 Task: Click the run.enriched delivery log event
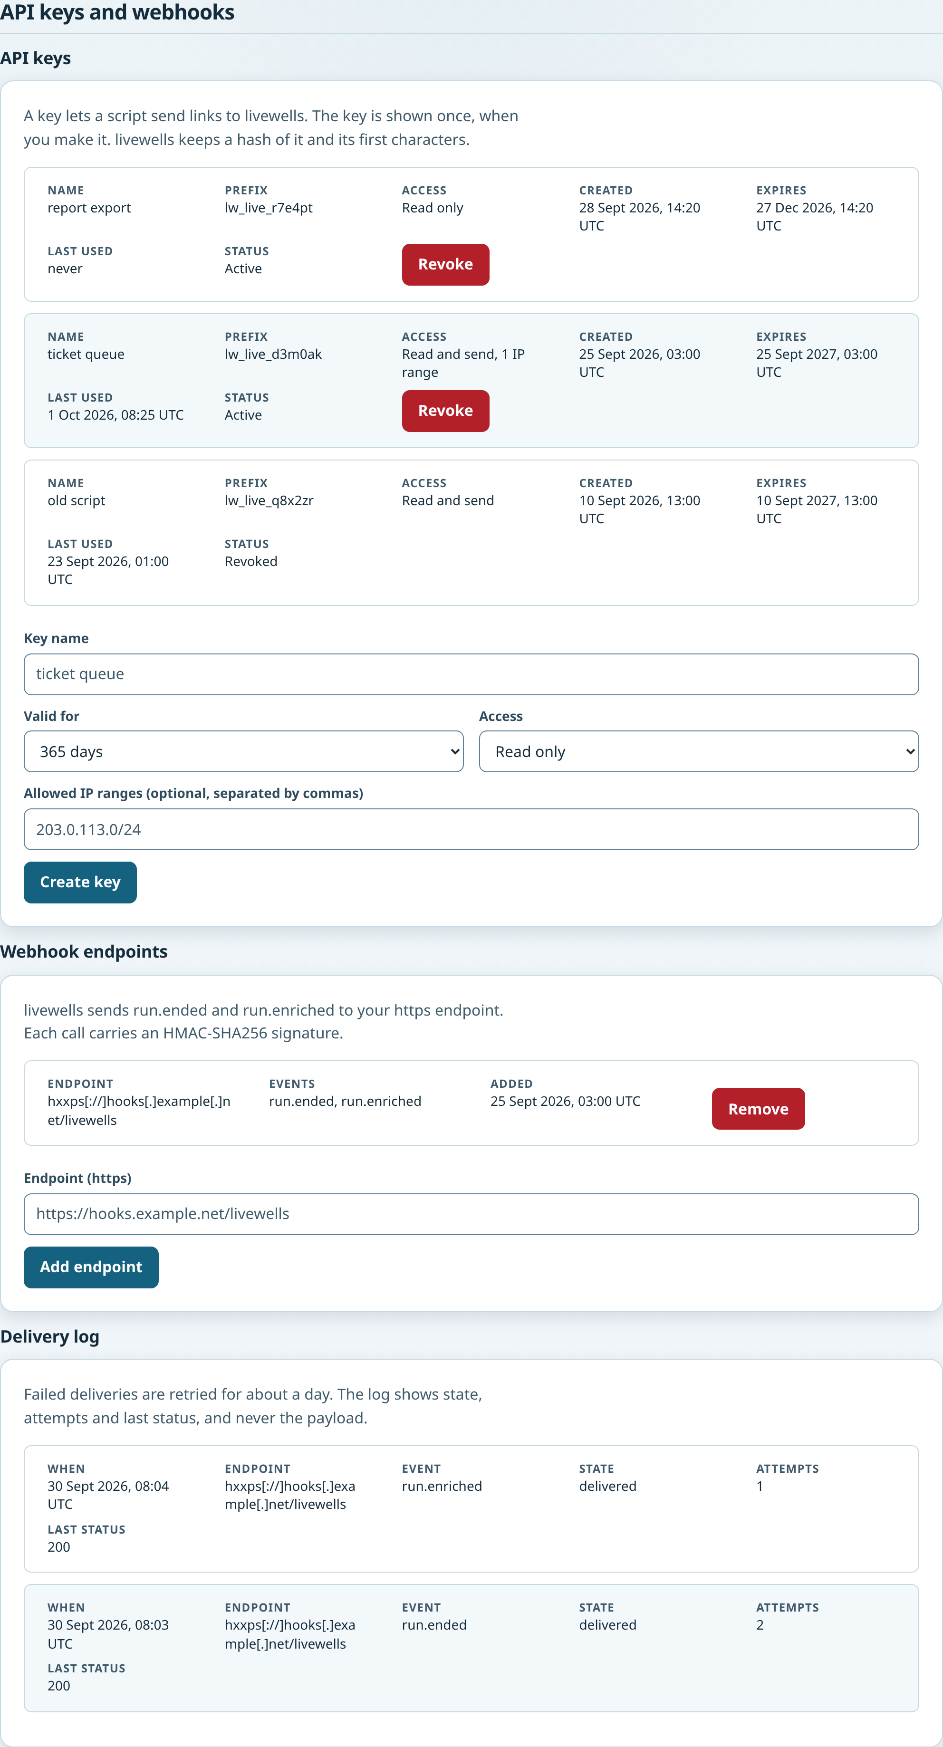click(x=443, y=1487)
